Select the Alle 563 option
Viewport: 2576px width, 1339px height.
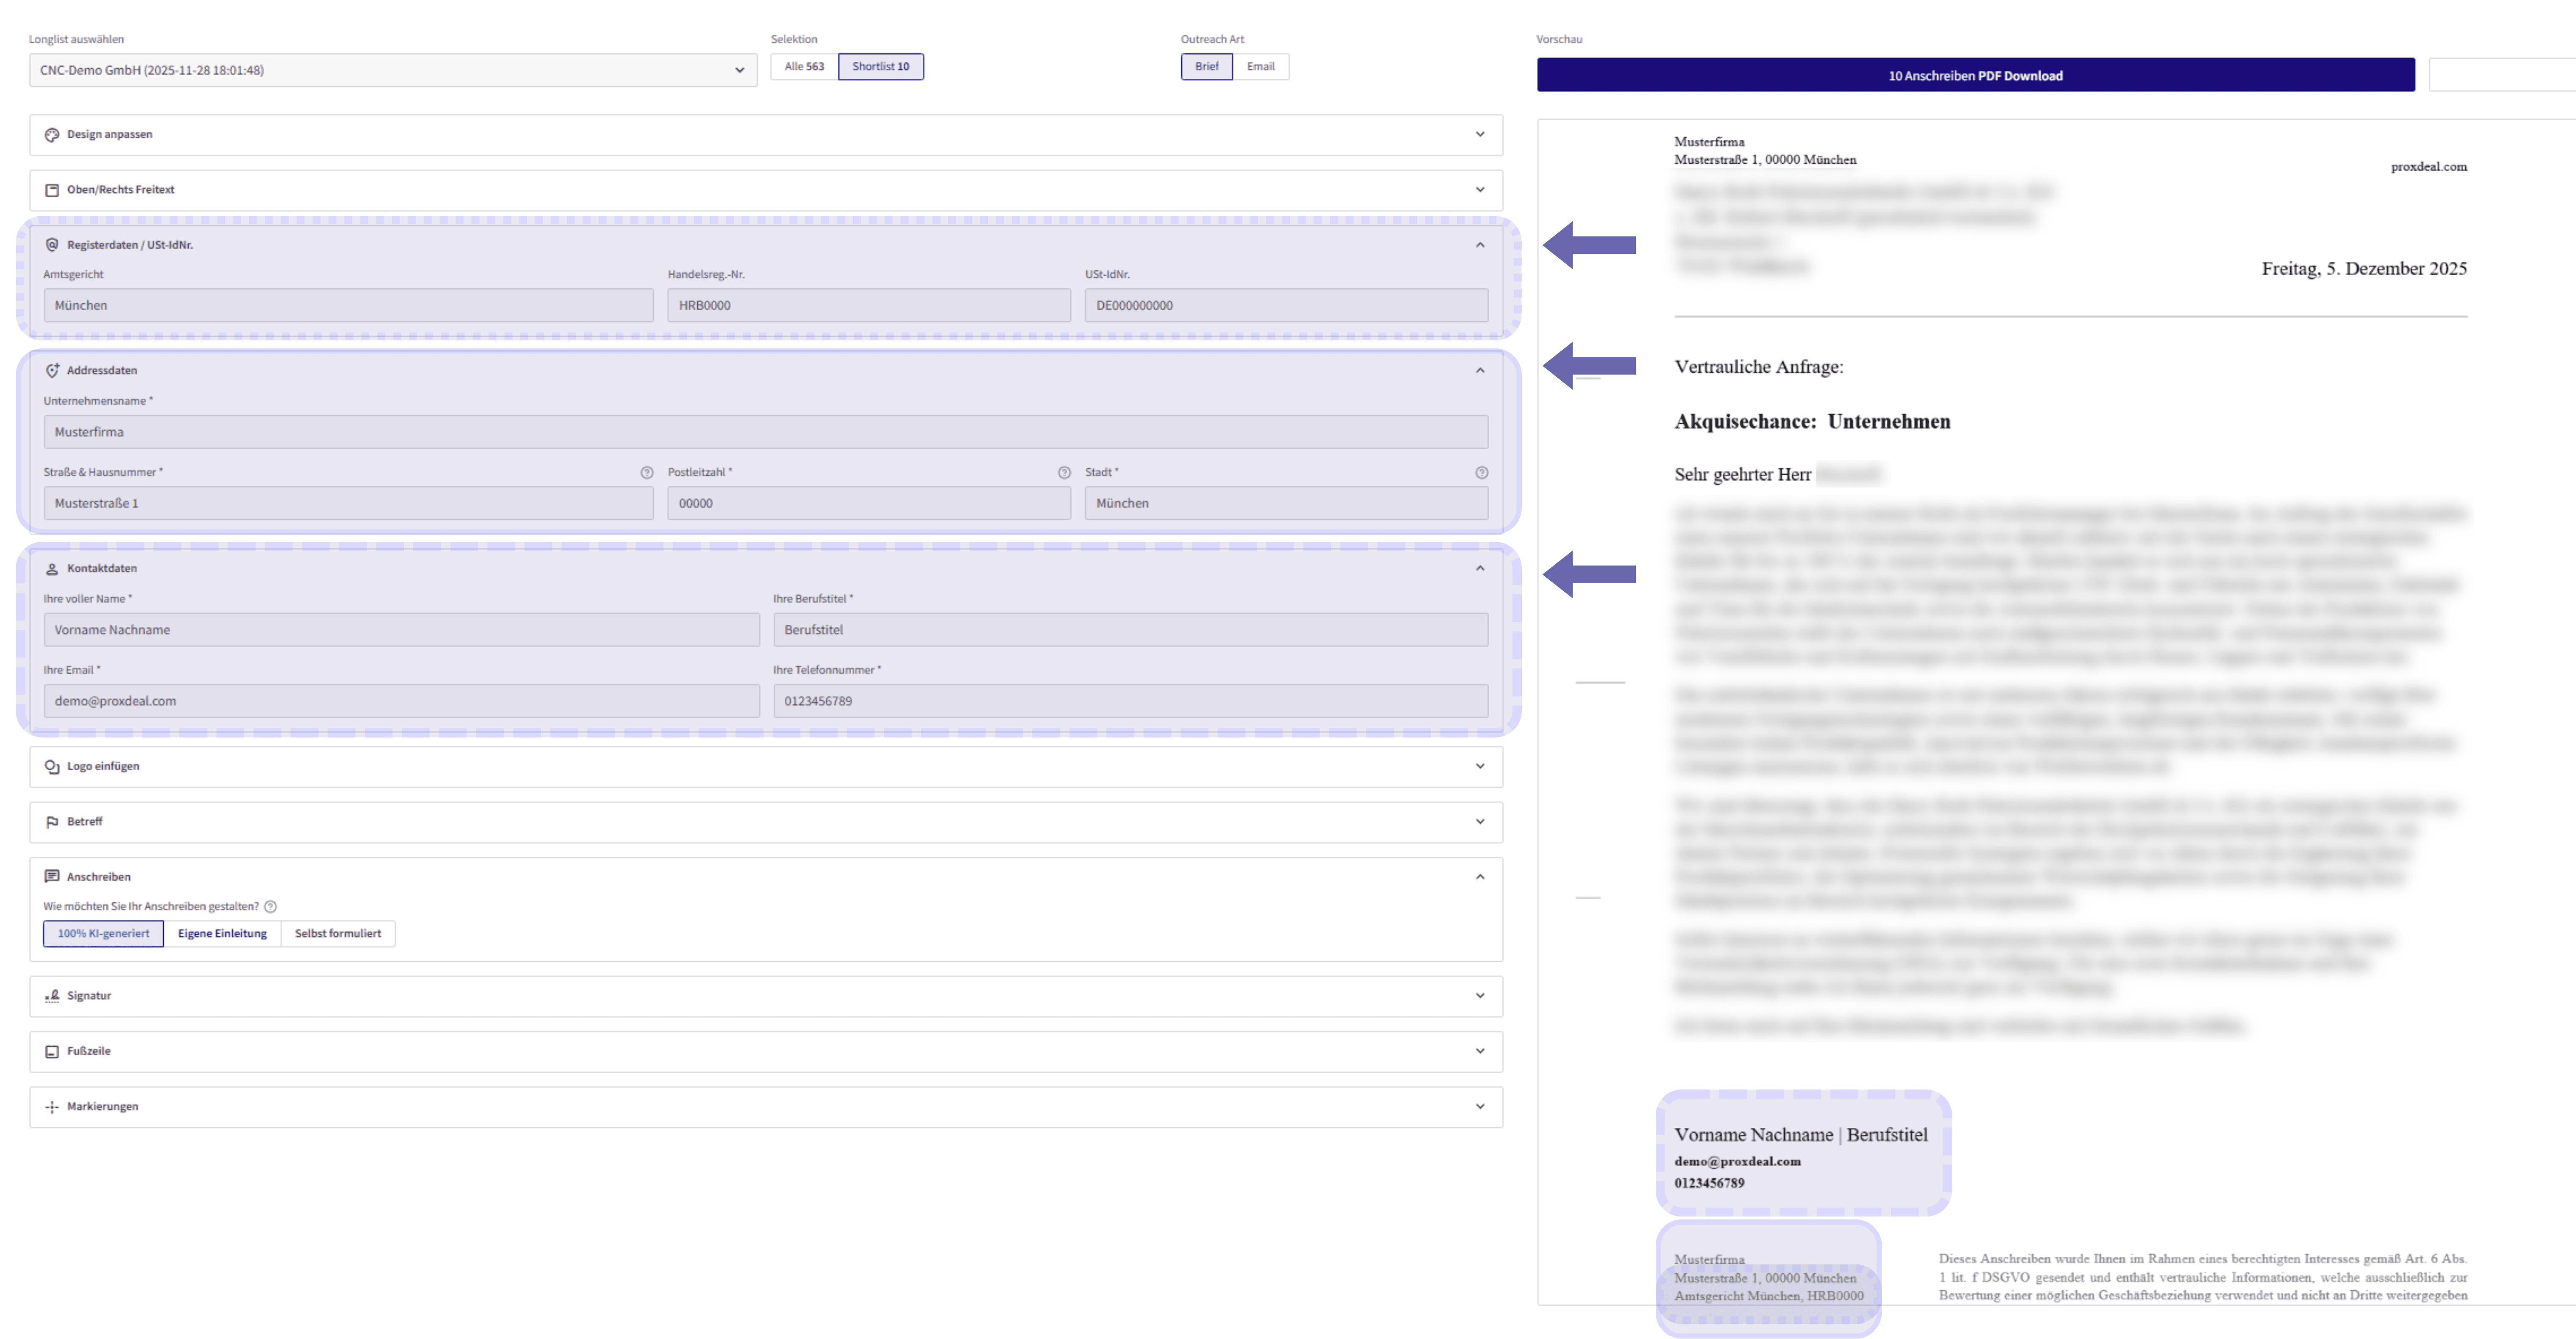click(804, 67)
